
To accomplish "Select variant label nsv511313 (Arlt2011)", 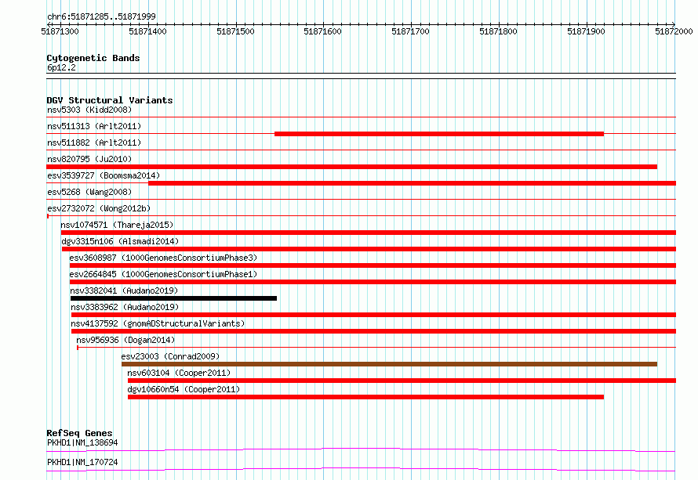I will (x=94, y=126).
